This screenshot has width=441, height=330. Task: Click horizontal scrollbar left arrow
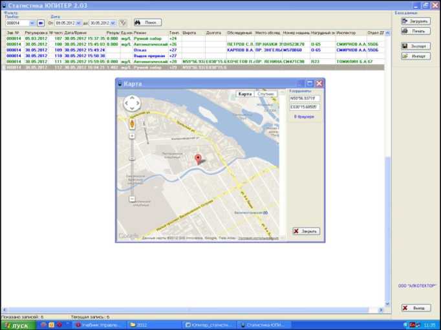[x=4, y=310]
